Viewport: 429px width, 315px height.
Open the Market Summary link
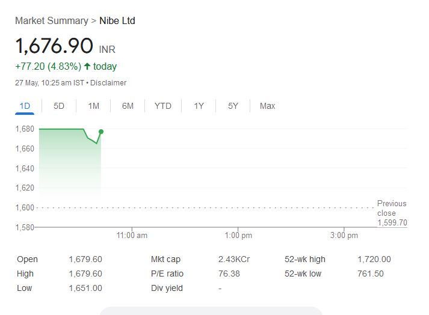pyautogui.click(x=51, y=20)
